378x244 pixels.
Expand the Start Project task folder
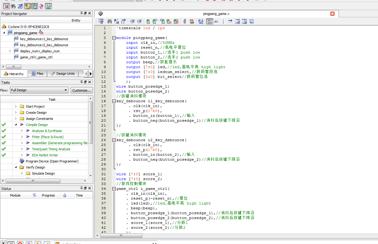point(16,106)
